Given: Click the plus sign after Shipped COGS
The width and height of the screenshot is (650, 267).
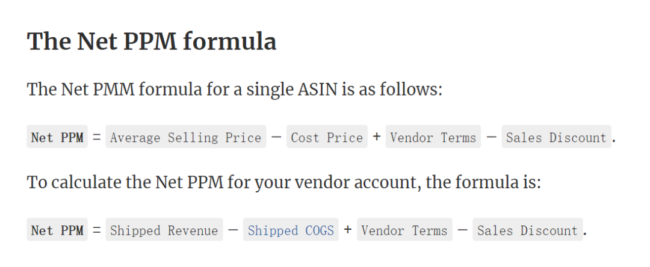Looking at the screenshot, I should click(x=348, y=230).
